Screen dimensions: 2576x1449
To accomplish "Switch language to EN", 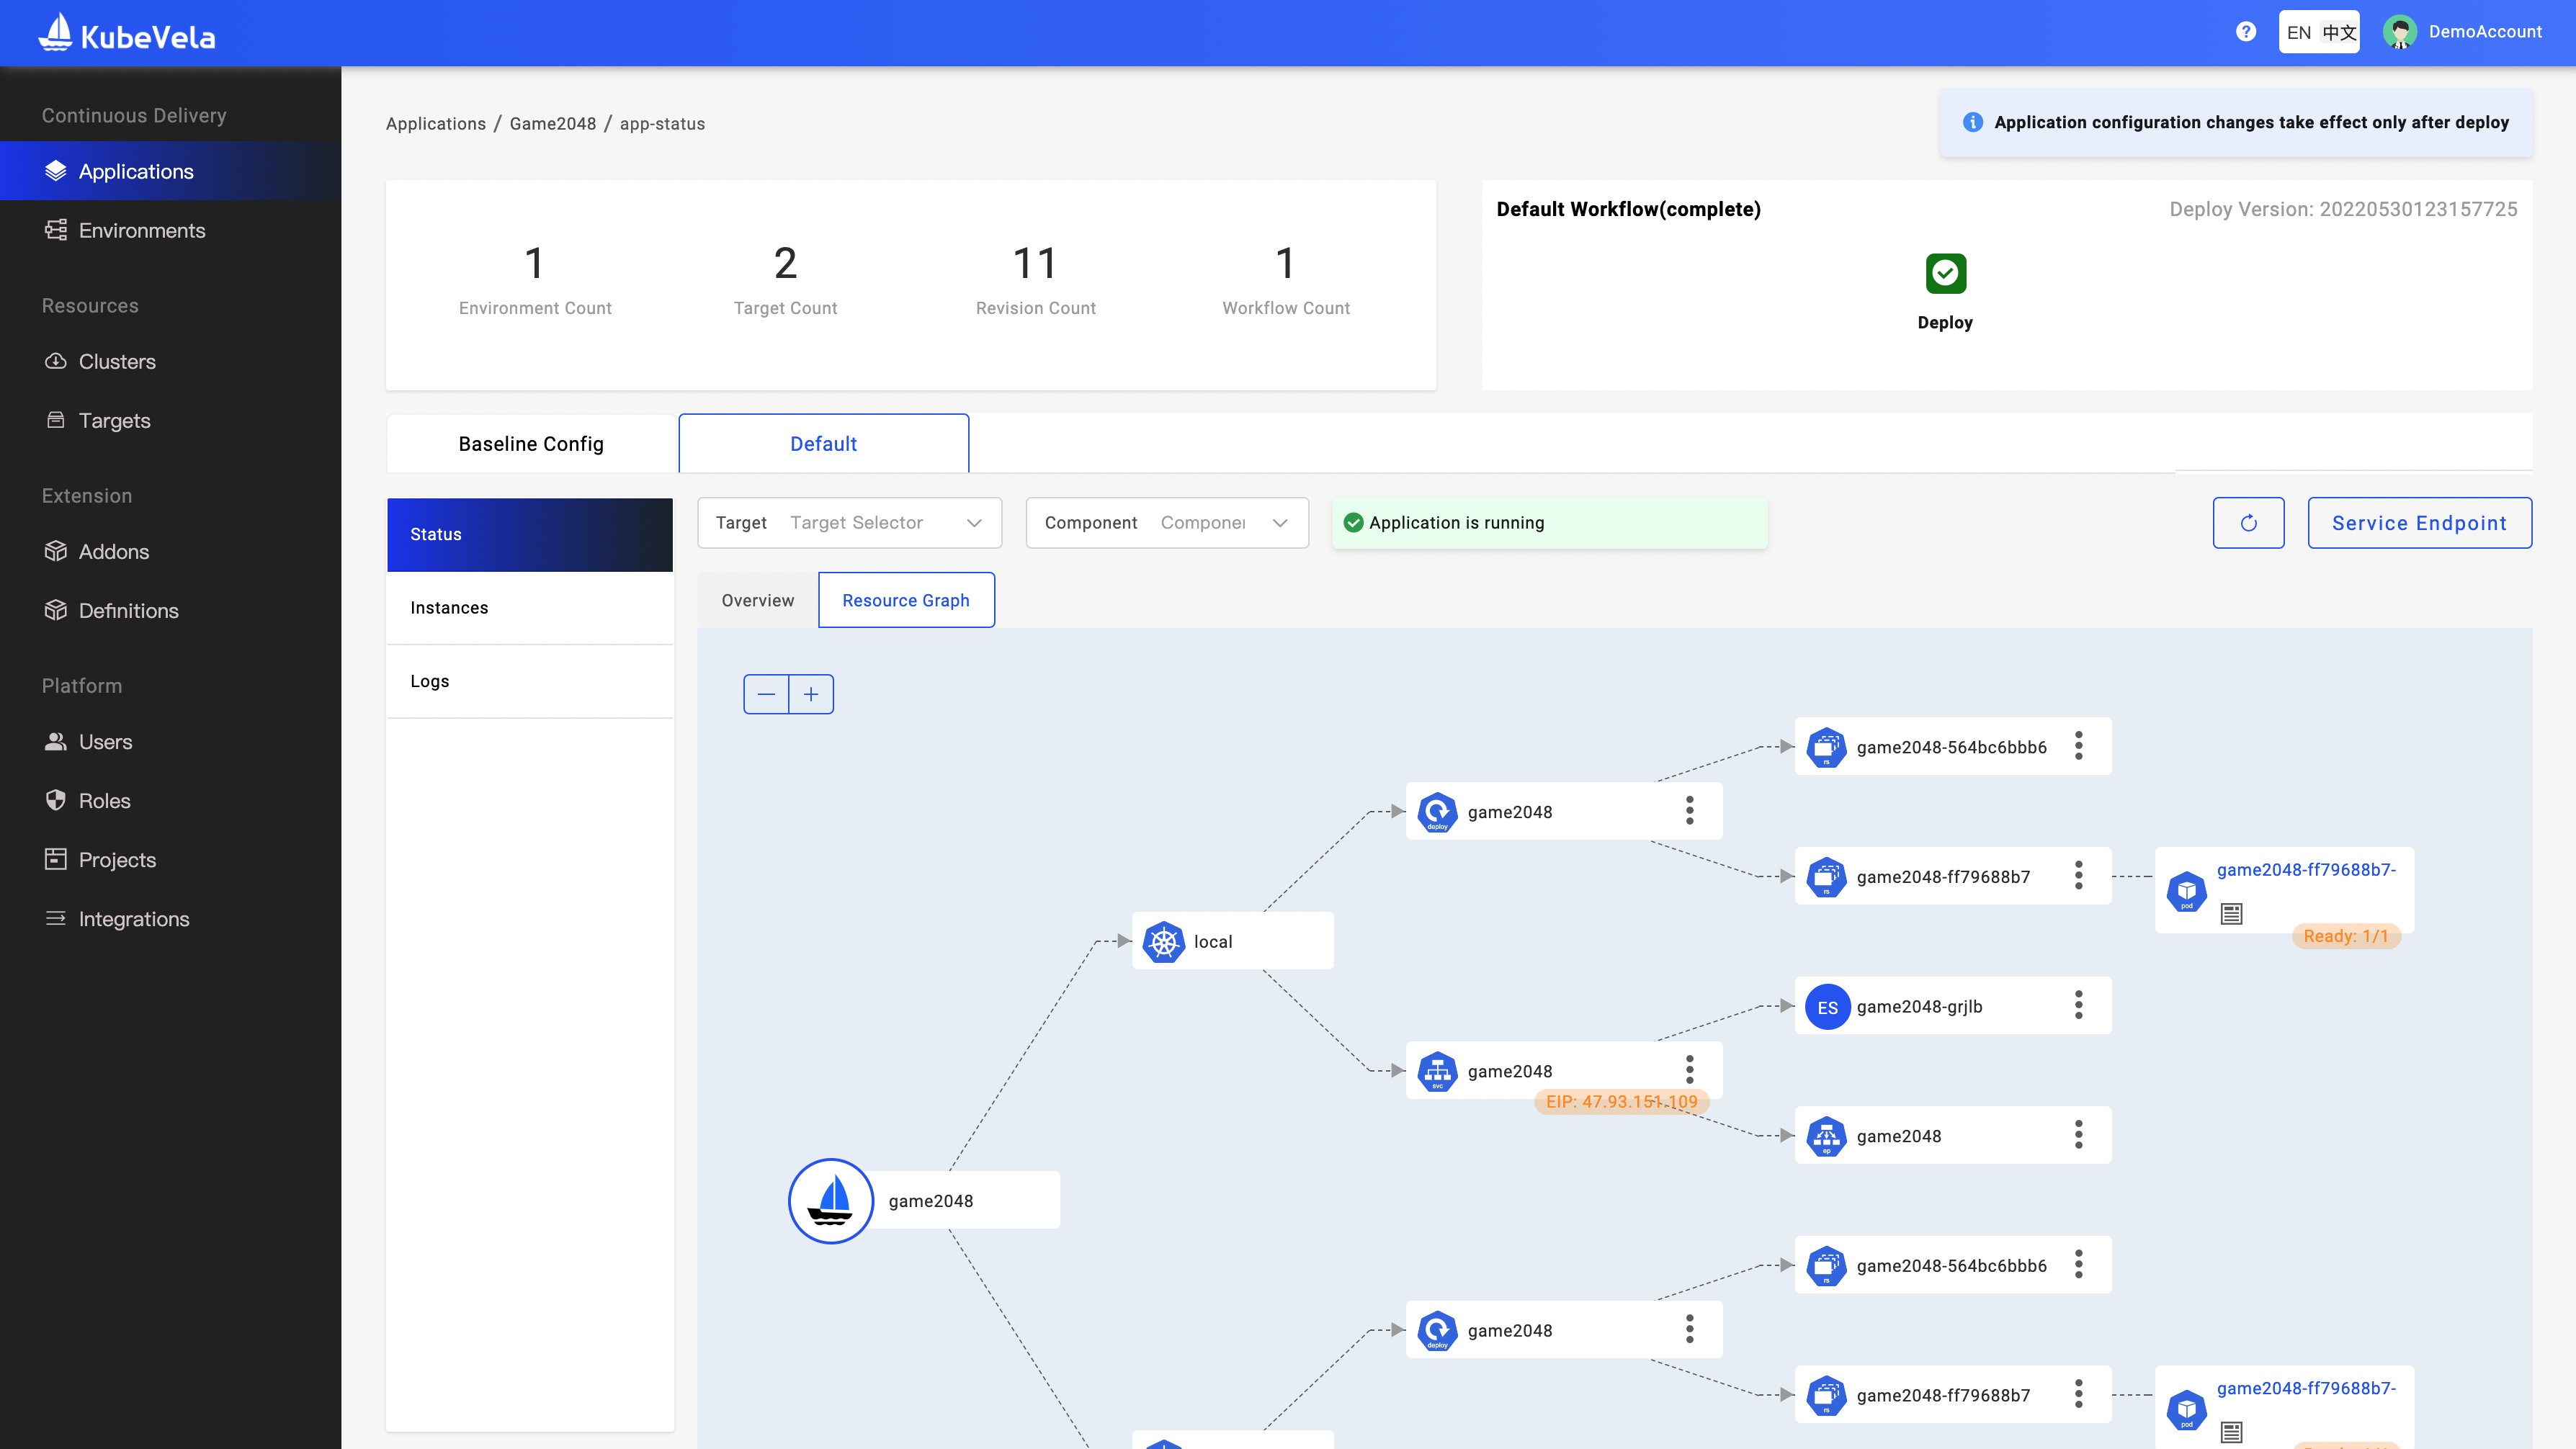I will [x=2298, y=32].
